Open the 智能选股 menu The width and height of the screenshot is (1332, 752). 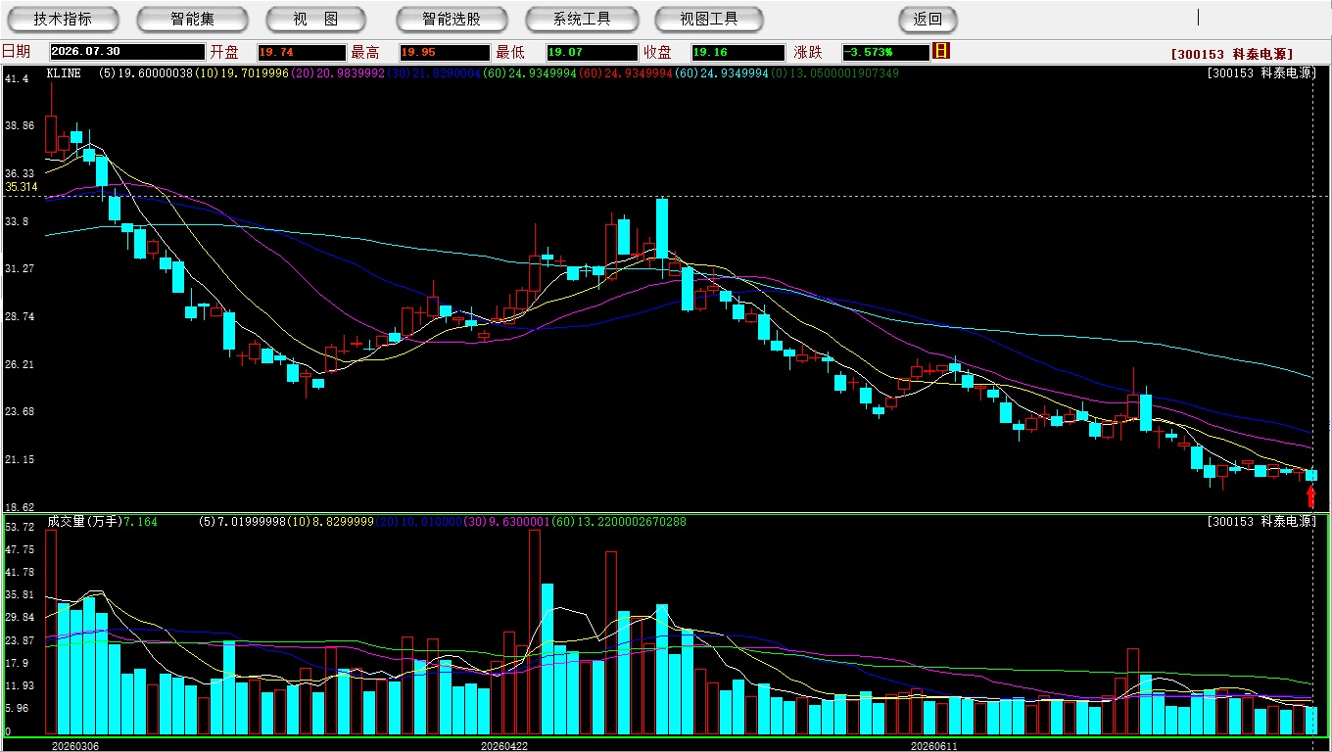pos(452,19)
